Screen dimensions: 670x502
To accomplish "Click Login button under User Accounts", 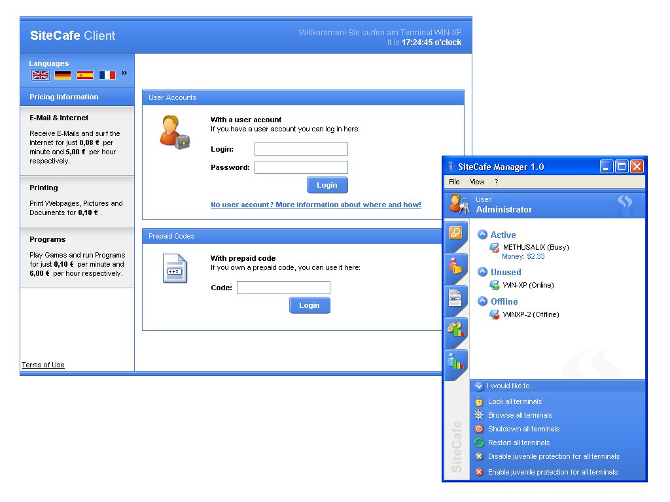I will (x=327, y=185).
